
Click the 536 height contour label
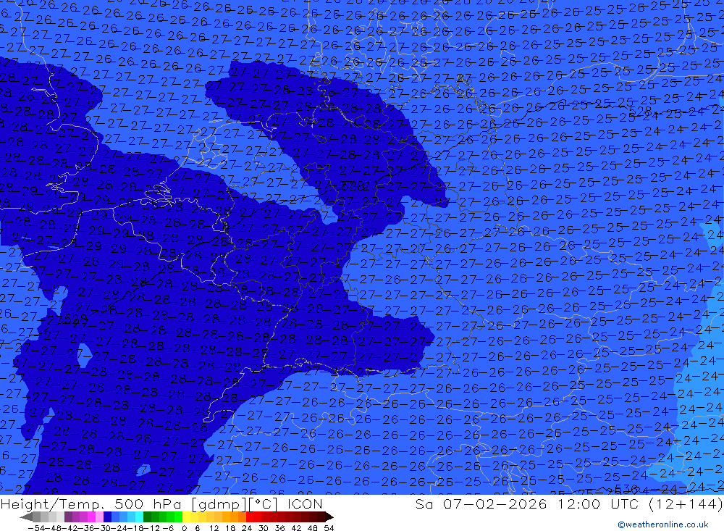coord(626,489)
